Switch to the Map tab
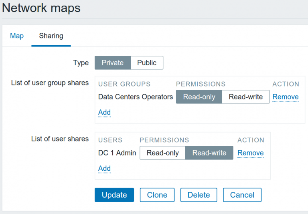The height and width of the screenshot is (214, 308). click(17, 36)
